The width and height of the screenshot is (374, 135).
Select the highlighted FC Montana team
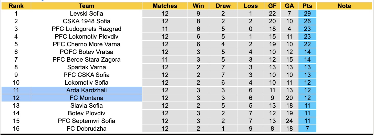pos(87,98)
